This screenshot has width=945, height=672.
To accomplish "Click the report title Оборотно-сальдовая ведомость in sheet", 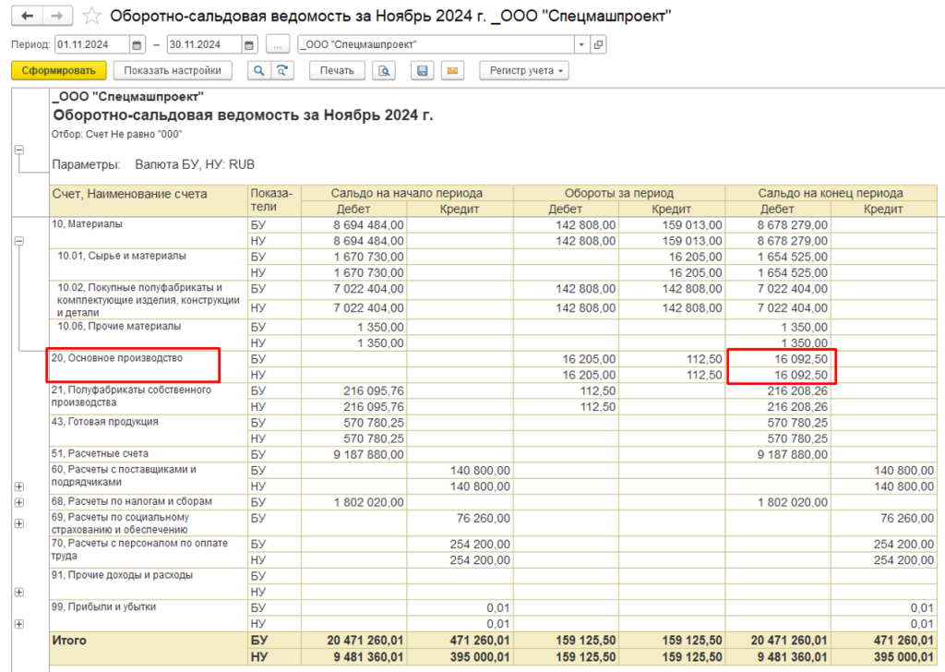I will pos(243,115).
